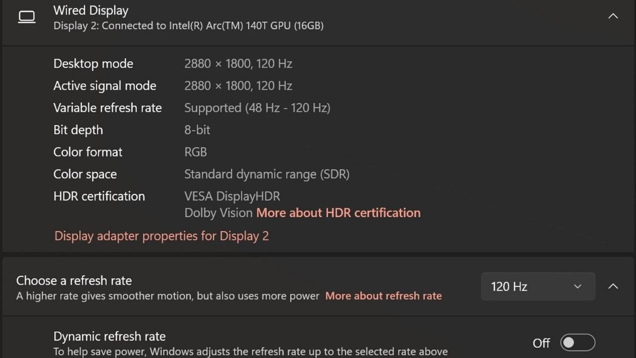Click the Desktop mode label
This screenshot has height=358, width=636.
(93, 64)
